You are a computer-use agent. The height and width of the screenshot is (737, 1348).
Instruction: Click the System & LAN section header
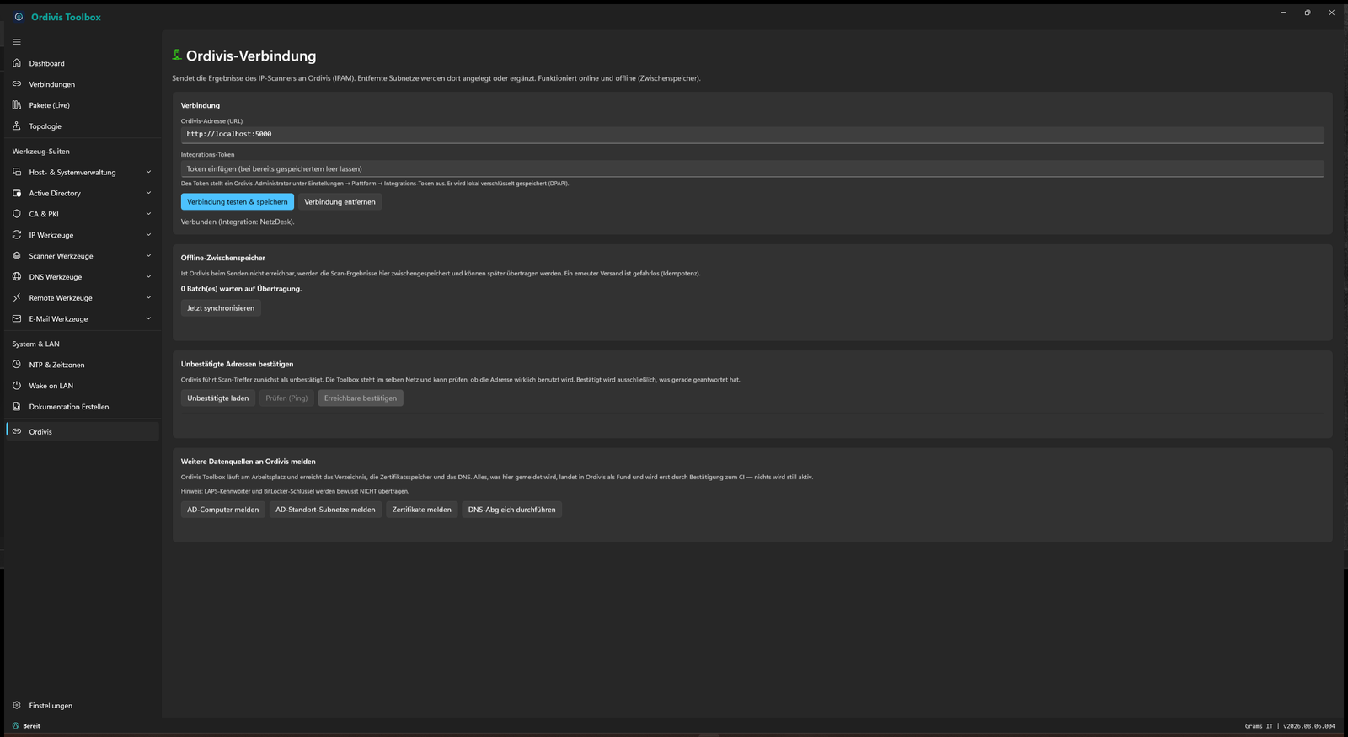[36, 344]
